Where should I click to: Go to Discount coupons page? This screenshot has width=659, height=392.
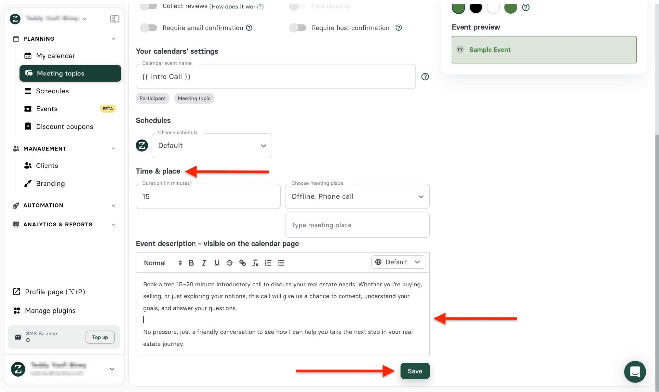[64, 127]
